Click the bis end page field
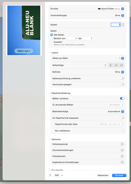The height and width of the screenshot is (184, 131). click(x=88, y=38)
